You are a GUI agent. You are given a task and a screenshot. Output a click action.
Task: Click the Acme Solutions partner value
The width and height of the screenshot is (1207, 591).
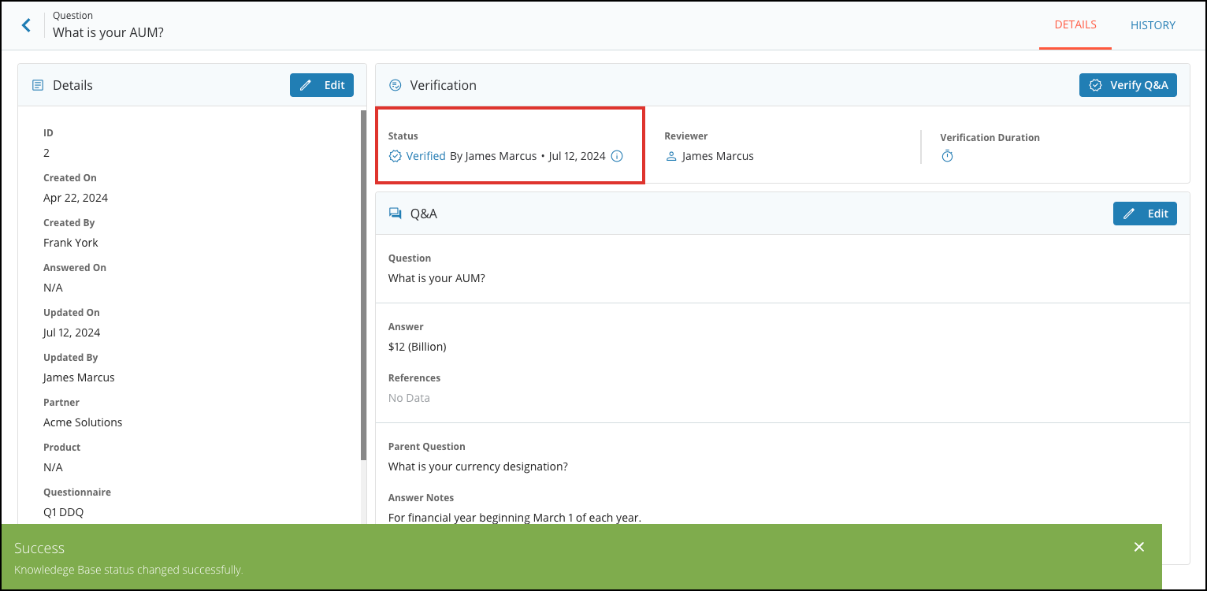[83, 422]
